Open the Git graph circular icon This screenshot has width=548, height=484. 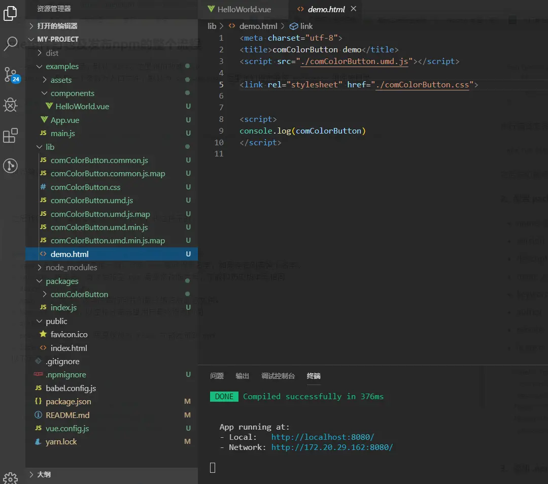tap(10, 166)
